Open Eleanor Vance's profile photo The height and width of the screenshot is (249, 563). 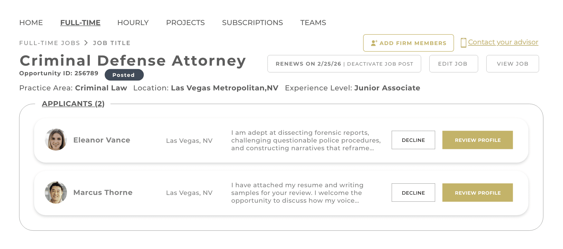(x=56, y=140)
